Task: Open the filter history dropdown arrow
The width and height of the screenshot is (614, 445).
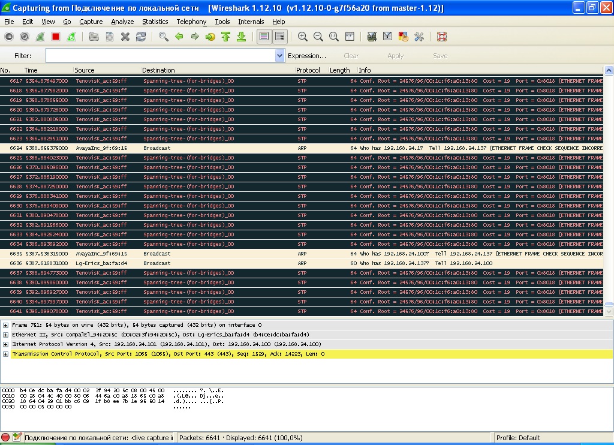Action: coord(279,56)
